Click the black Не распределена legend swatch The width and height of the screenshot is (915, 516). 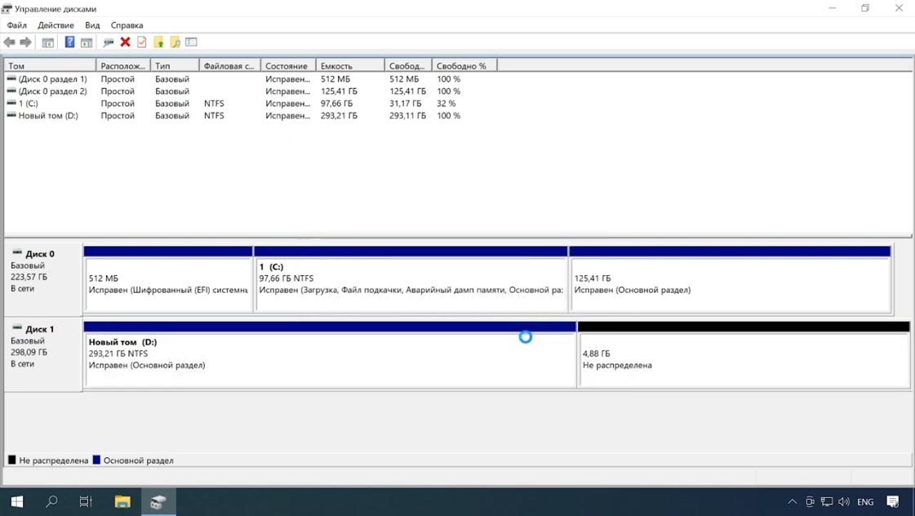point(12,460)
